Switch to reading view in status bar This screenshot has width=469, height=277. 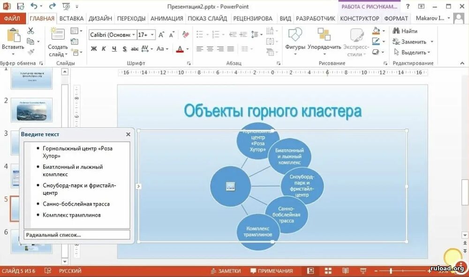point(346,271)
